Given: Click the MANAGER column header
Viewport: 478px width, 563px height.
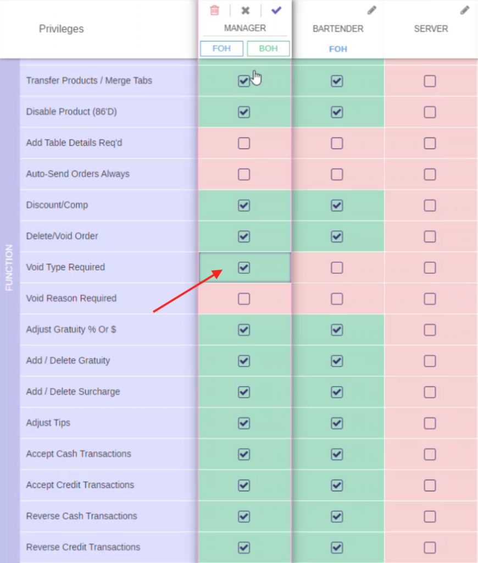Looking at the screenshot, I should coord(245,28).
